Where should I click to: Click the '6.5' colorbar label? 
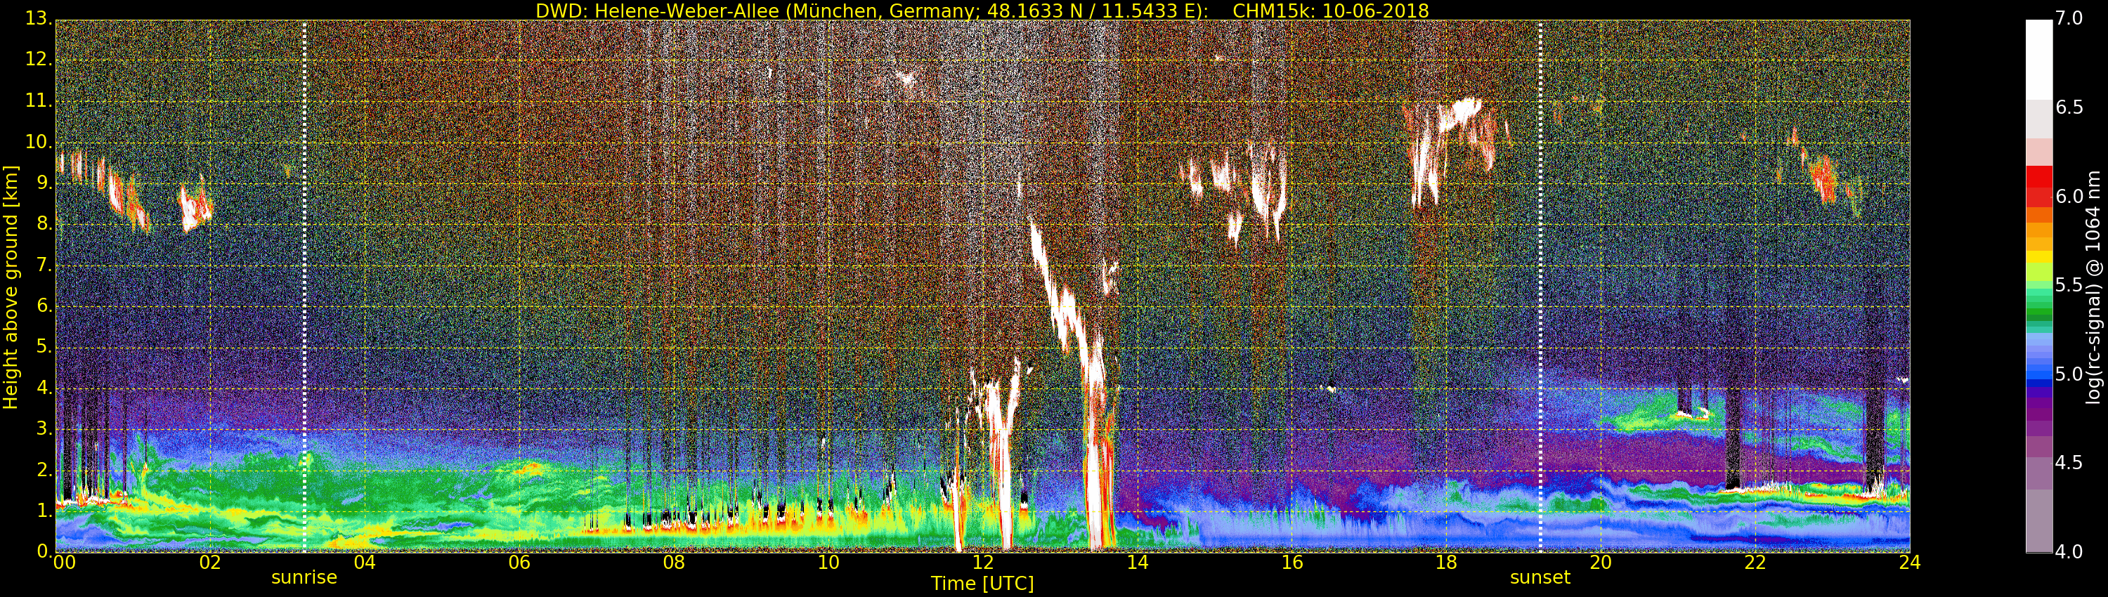pos(2069,107)
